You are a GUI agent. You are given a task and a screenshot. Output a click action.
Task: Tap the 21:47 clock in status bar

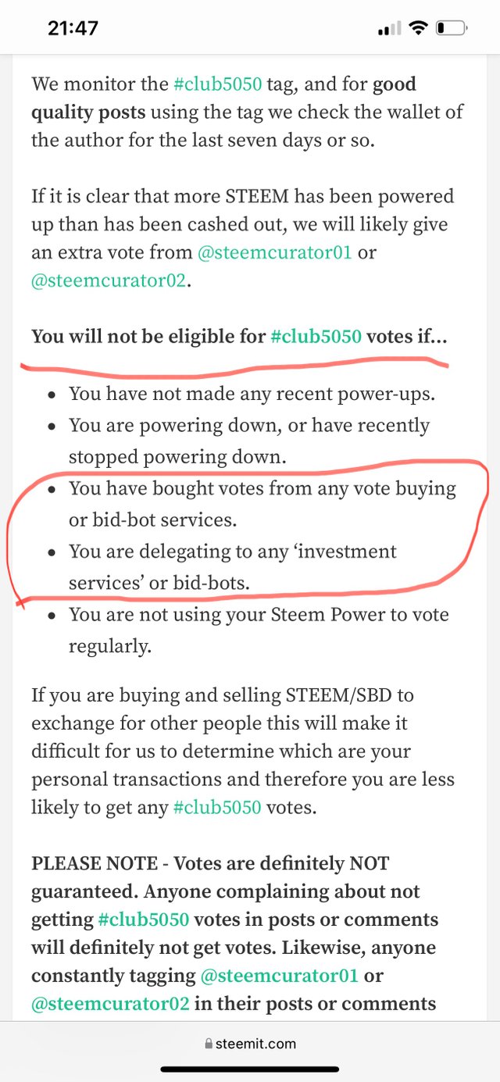coord(73,28)
